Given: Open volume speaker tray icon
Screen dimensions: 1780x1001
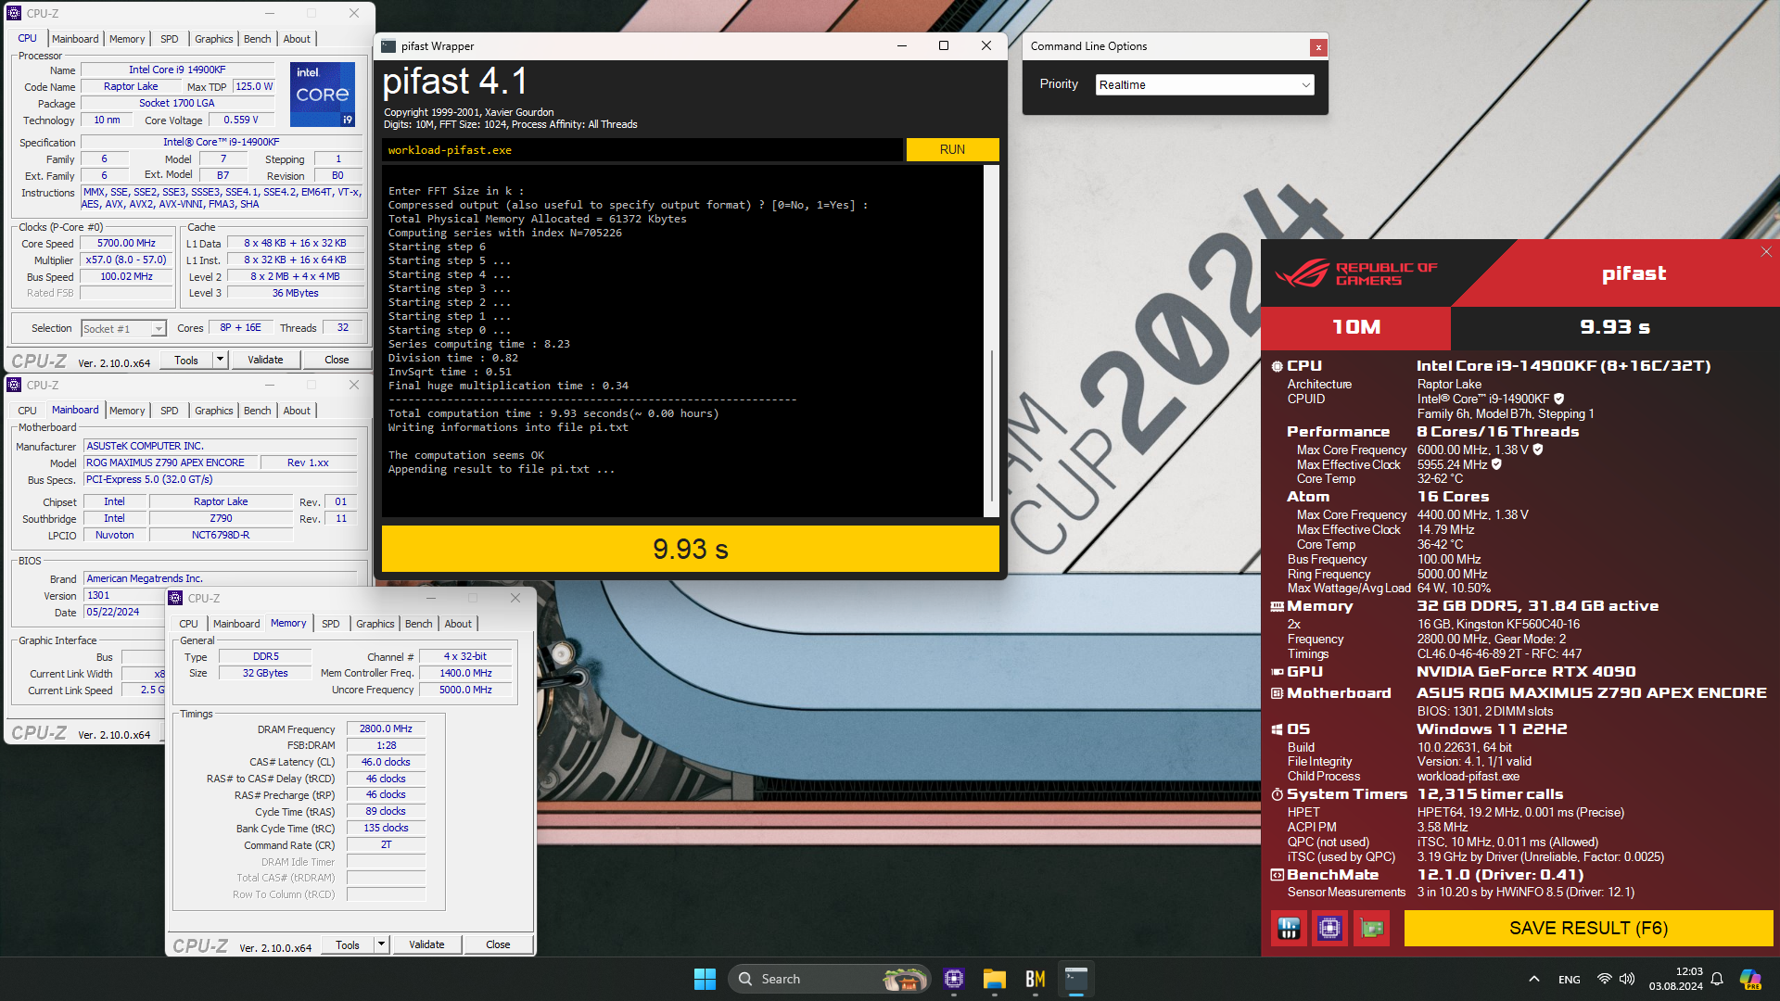Looking at the screenshot, I should pos(1627,979).
